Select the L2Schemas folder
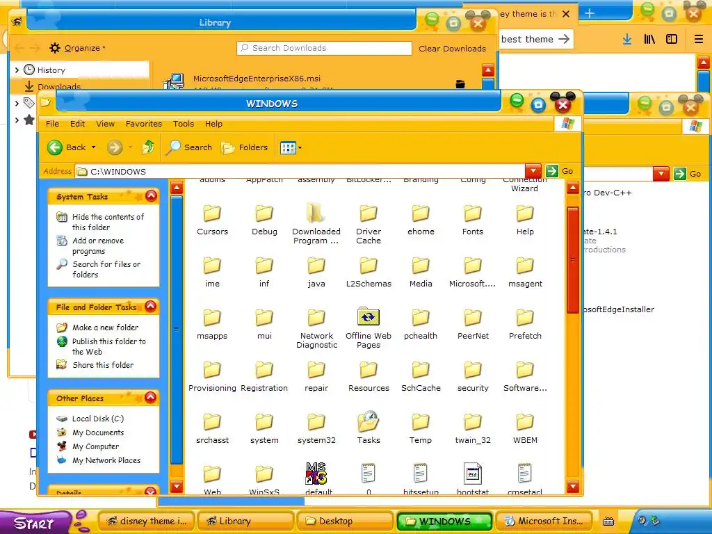Image resolution: width=712 pixels, height=534 pixels. (x=369, y=272)
